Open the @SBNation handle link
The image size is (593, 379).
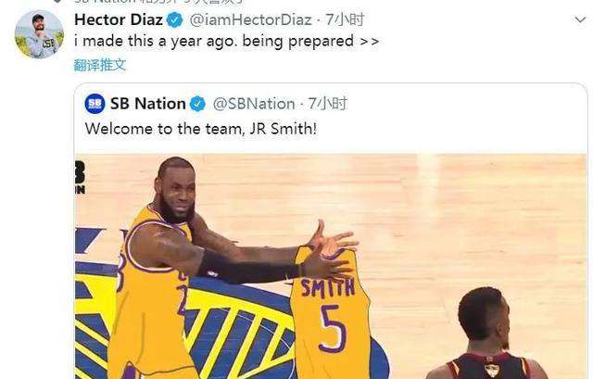254,104
